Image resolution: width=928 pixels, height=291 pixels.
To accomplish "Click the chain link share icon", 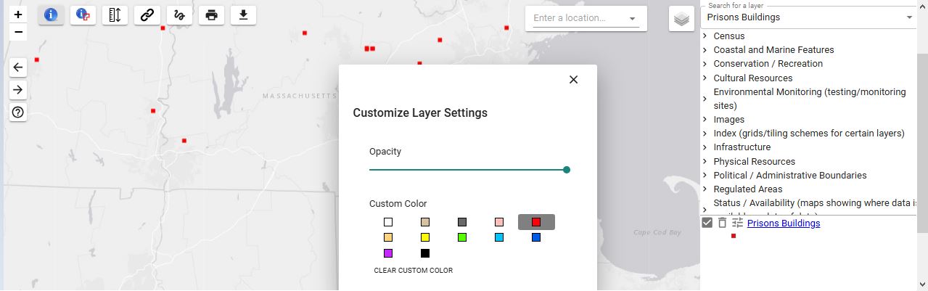I will coord(147,15).
